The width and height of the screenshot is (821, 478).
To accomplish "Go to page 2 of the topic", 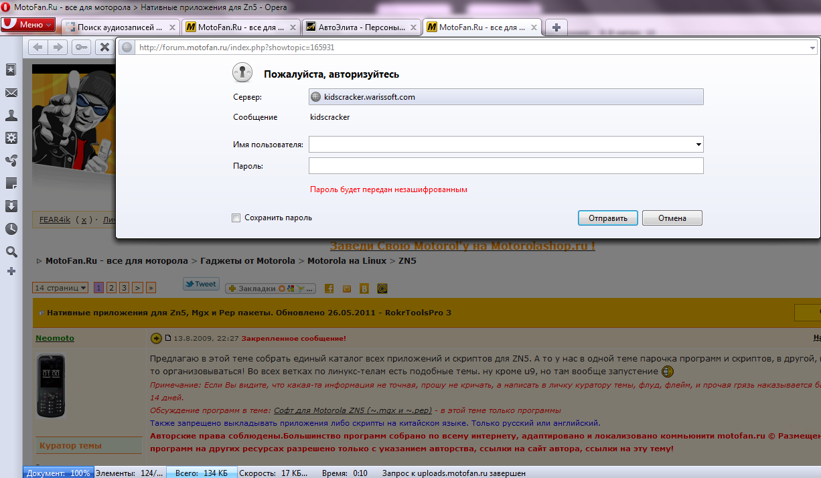I will click(111, 288).
